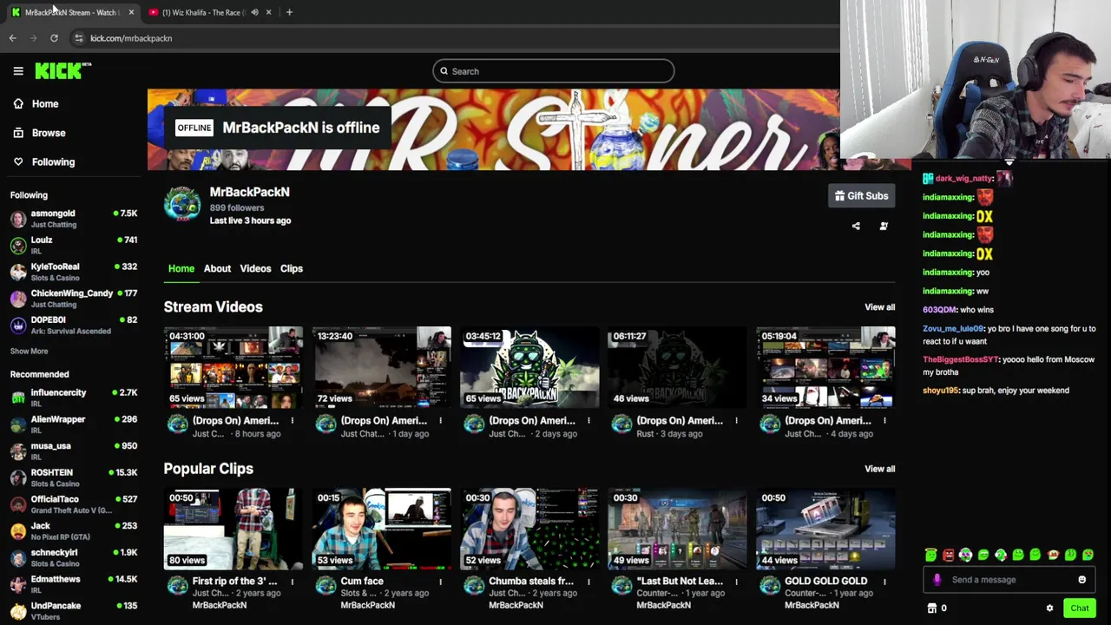View all Stream Videos
The width and height of the screenshot is (1111, 625).
click(x=879, y=307)
